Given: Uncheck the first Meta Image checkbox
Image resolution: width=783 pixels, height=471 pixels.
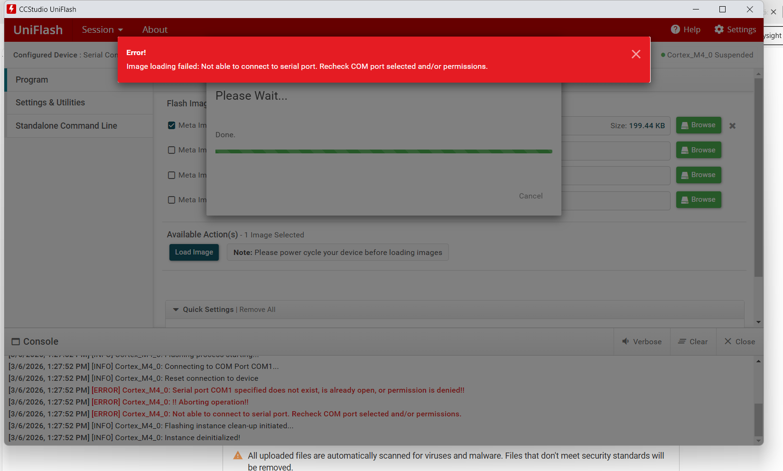Looking at the screenshot, I should tap(172, 125).
